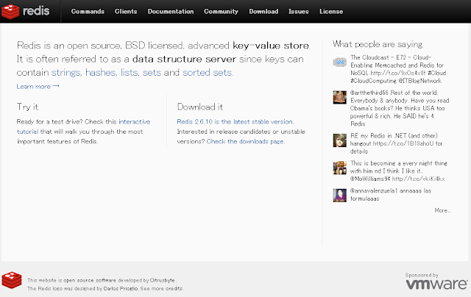Image resolution: width=471 pixels, height=297 pixels.
Task: Click the Try it heading
Action: coord(27,107)
